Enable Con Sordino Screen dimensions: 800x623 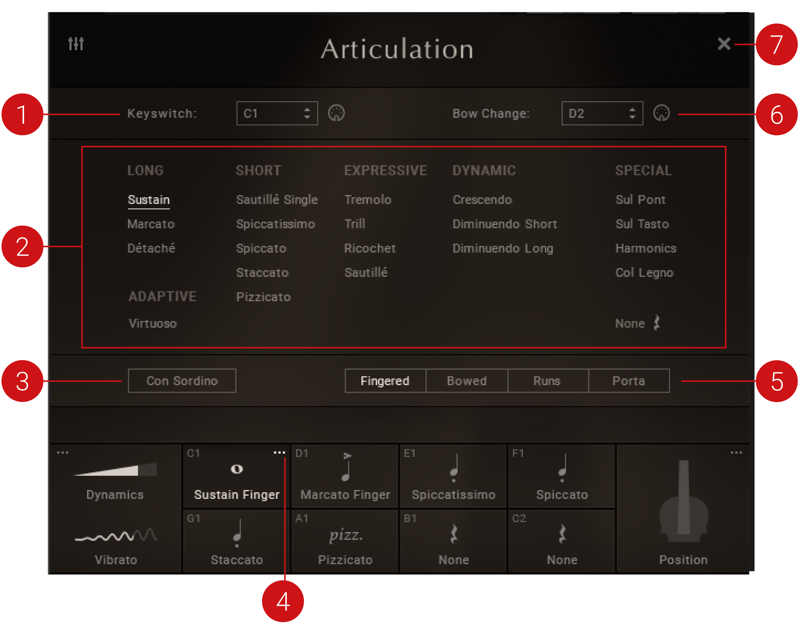pyautogui.click(x=182, y=381)
